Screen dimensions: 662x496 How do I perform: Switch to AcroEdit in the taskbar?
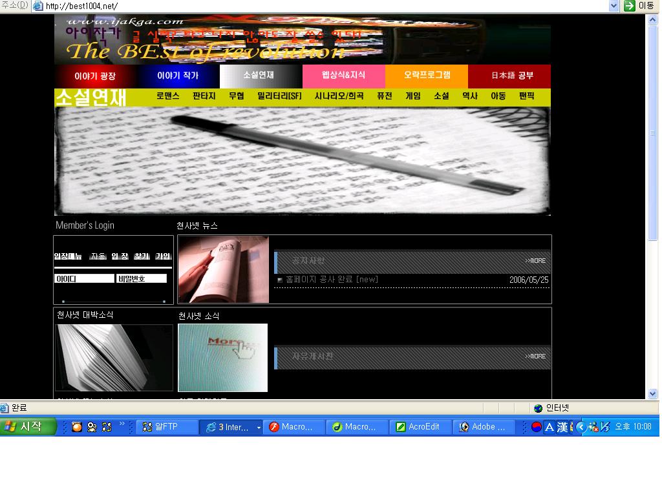[420, 427]
